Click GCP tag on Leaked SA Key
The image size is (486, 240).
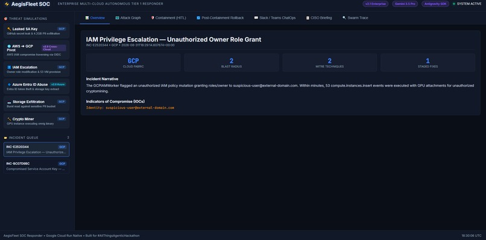click(x=62, y=29)
